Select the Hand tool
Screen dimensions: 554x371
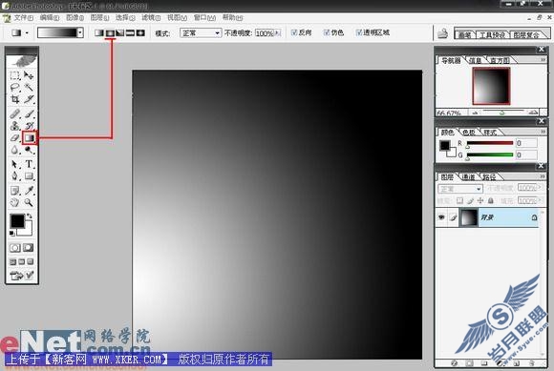coord(14,202)
